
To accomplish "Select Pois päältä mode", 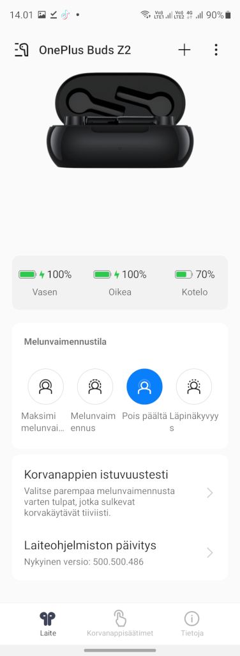I will pos(145,386).
